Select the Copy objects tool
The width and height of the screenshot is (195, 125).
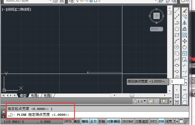point(185,17)
